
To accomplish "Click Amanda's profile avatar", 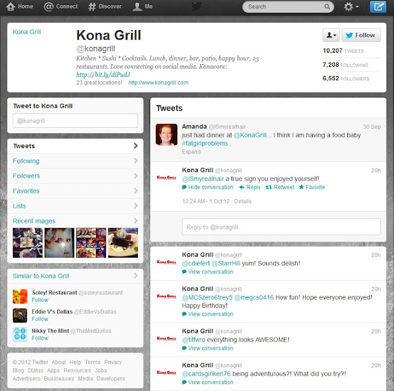I will [166, 134].
